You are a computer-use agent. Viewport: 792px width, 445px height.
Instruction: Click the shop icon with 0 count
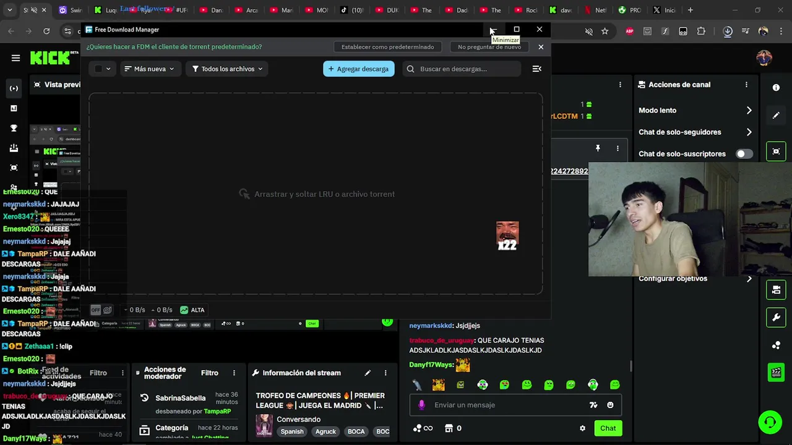[x=453, y=428]
